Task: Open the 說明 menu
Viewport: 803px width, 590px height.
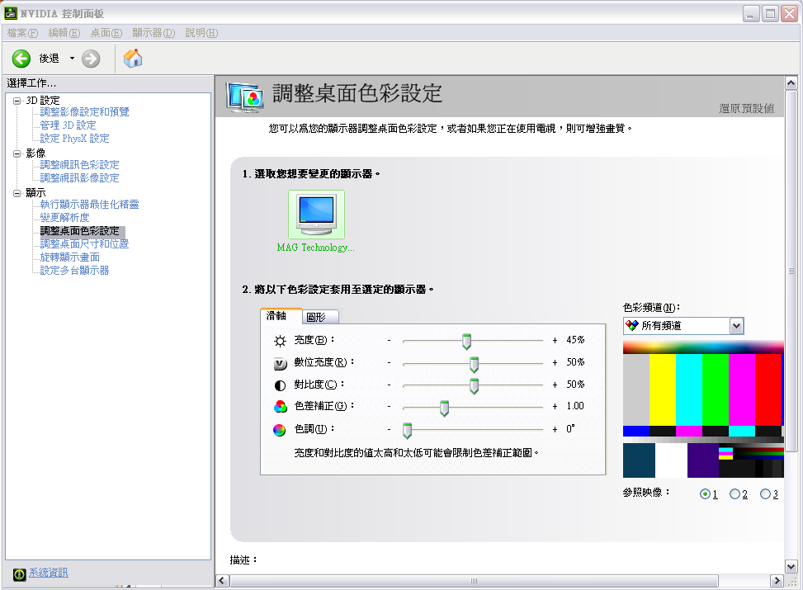Action: pyautogui.click(x=201, y=33)
